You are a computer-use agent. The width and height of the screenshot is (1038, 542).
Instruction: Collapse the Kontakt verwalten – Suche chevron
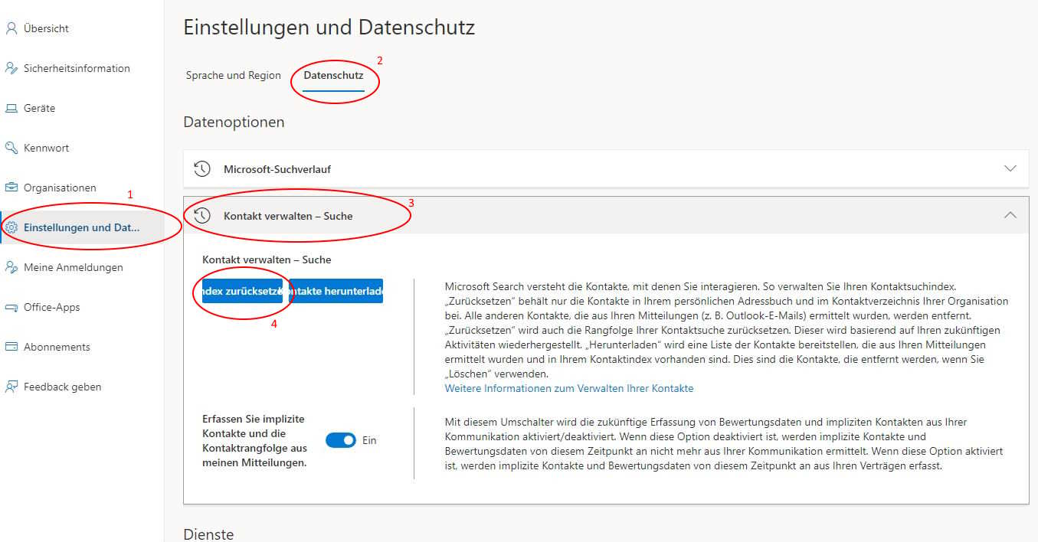[1010, 216]
